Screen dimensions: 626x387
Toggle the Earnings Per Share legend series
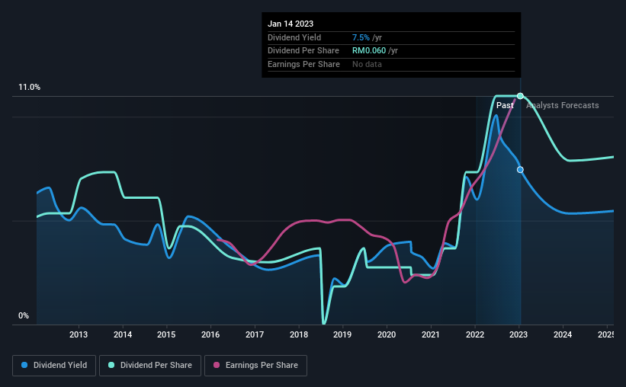coord(255,365)
